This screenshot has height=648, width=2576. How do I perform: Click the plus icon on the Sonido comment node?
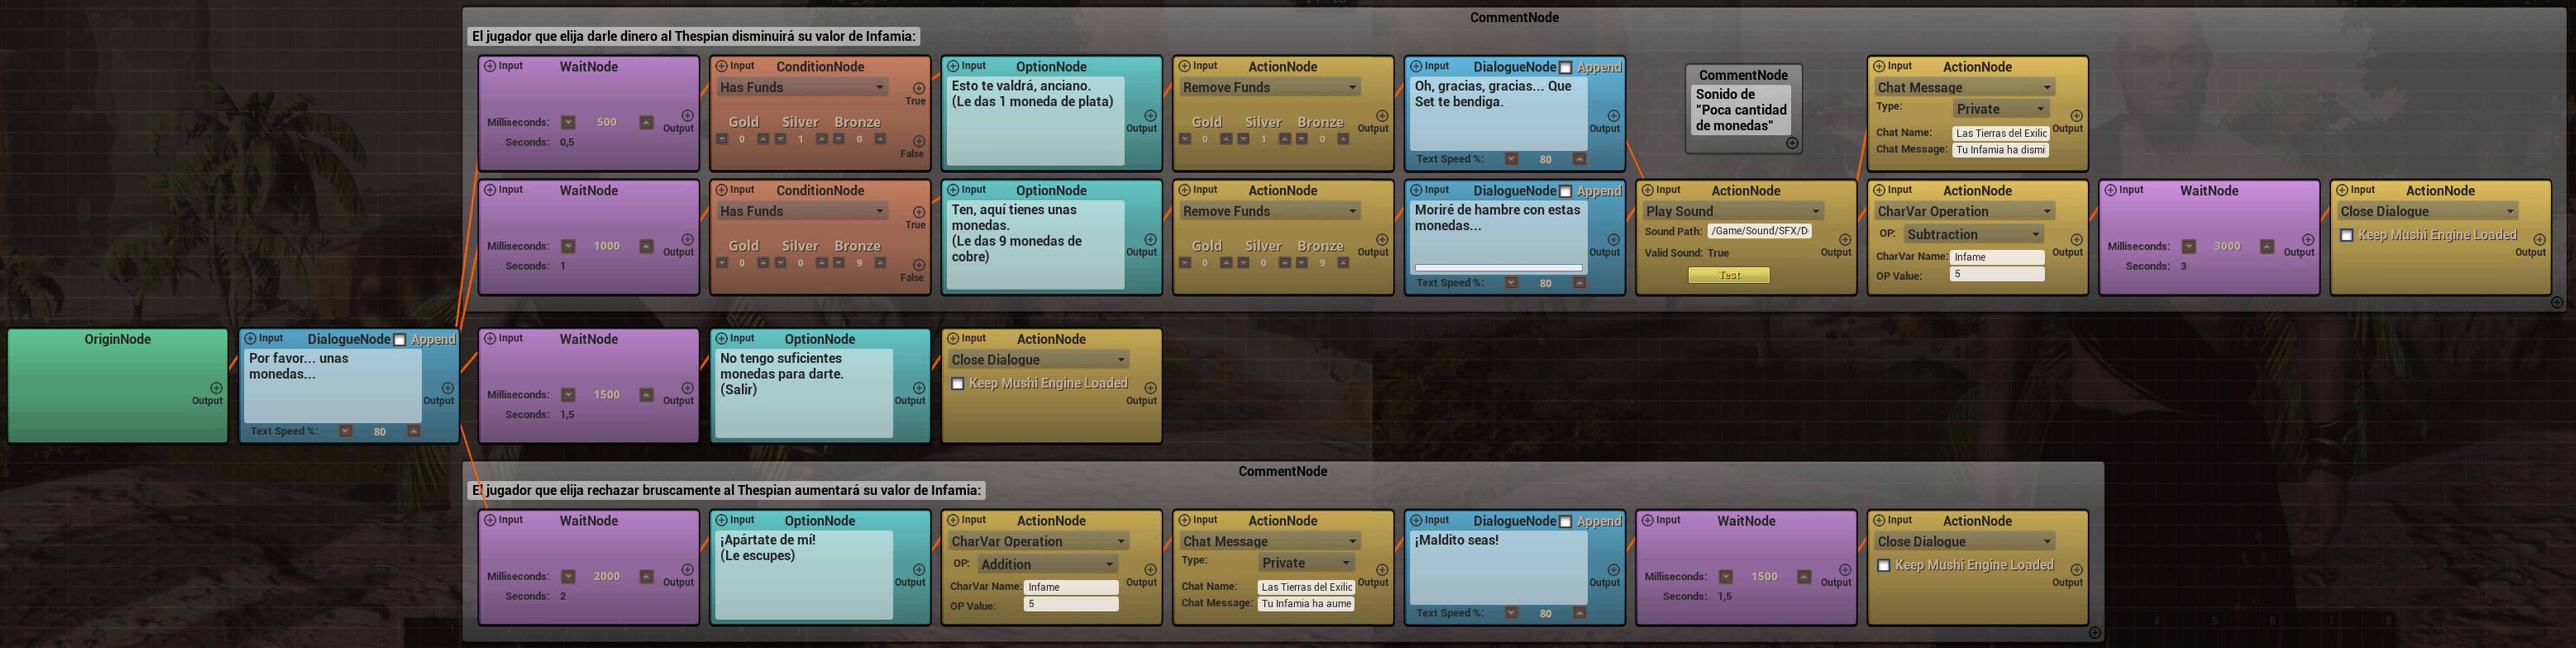pos(1792,144)
